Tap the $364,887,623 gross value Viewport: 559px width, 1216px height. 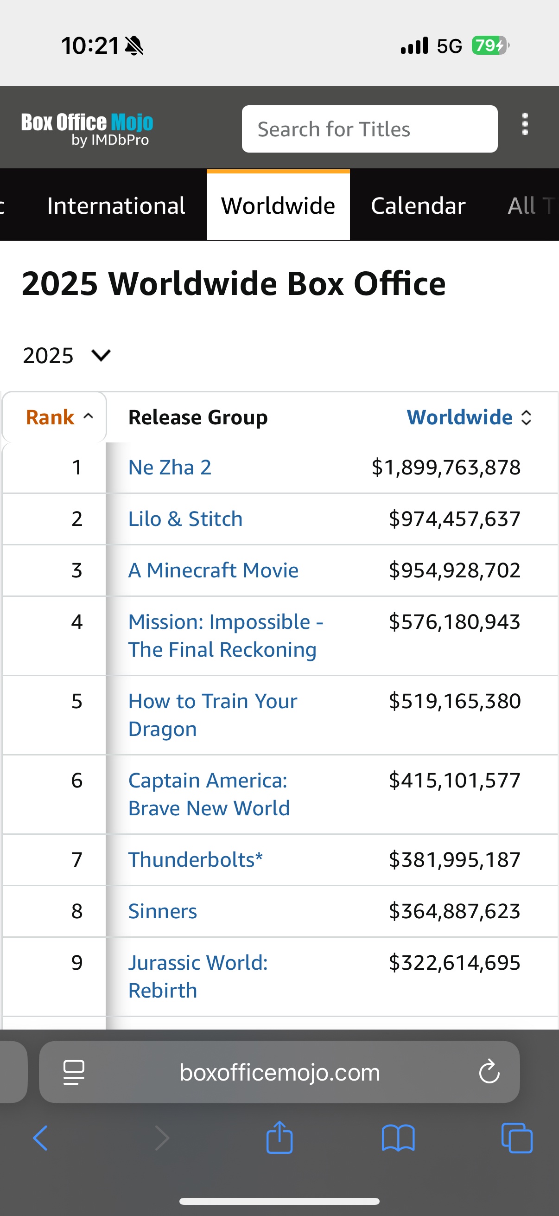point(454,911)
